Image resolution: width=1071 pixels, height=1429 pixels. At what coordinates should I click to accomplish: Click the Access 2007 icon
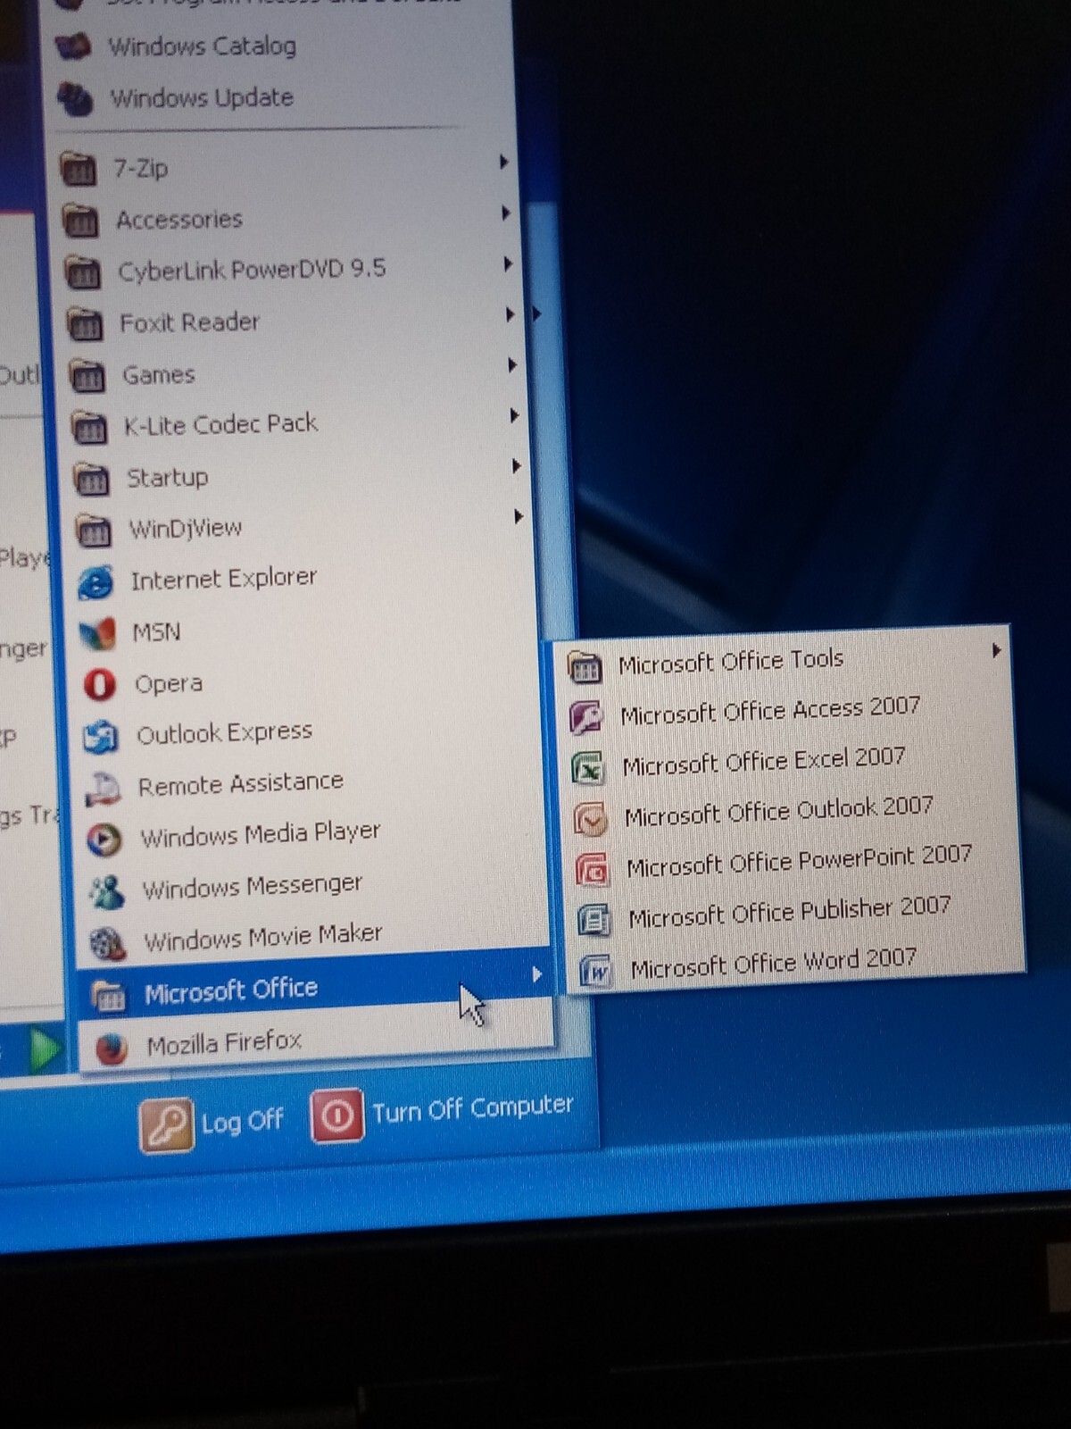pyautogui.click(x=586, y=717)
